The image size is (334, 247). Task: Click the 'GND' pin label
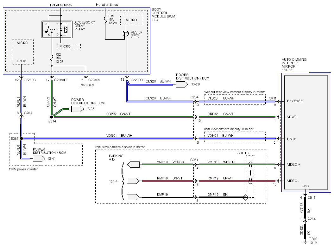[x=305, y=186]
